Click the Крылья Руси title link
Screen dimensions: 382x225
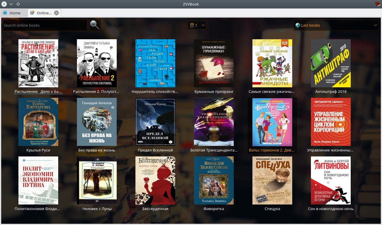click(x=38, y=150)
